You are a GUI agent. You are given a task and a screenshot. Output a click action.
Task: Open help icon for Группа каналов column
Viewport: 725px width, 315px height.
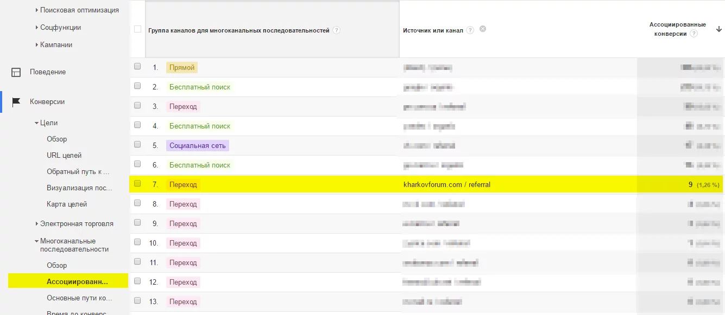click(x=336, y=30)
